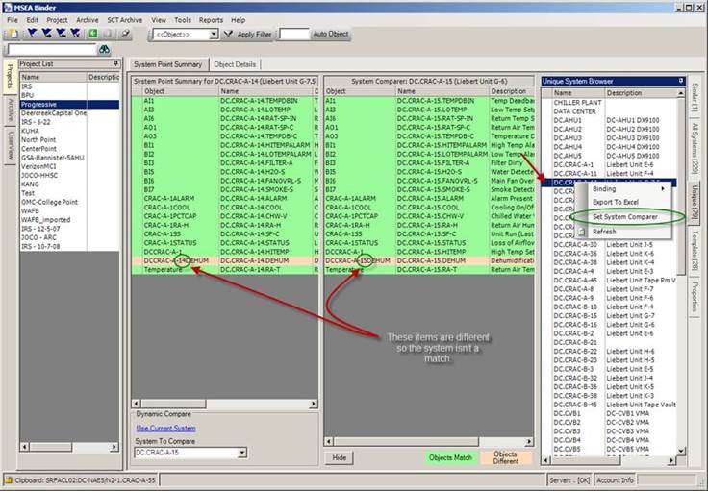
Task: Click the clipboard icon in the status bar
Action: 8,479
